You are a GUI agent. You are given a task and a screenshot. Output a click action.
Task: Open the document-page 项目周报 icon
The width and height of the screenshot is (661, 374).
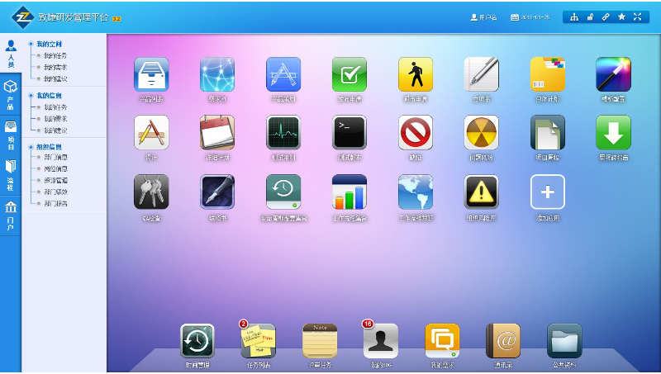pos(548,133)
